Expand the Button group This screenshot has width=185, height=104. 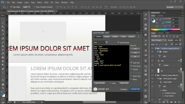tap(158, 52)
